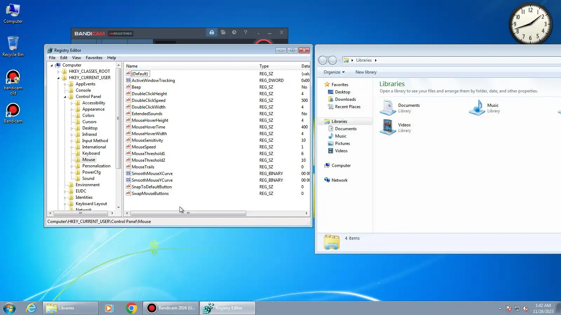561x315 pixels.
Task: Select the Keyboard registry key
Action: coord(91,153)
